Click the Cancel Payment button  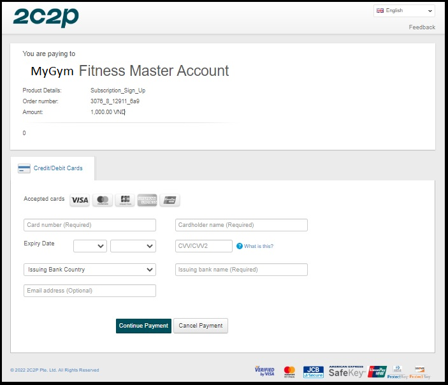201,326
